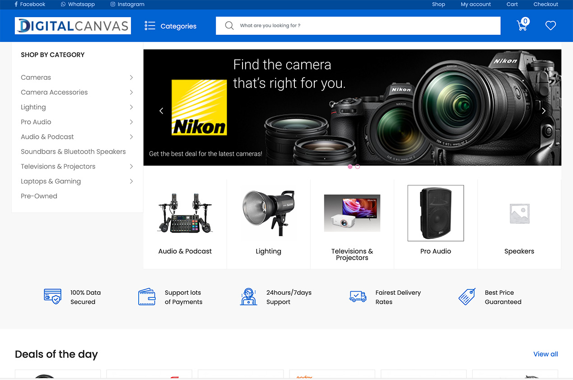Viewport: 573px width, 380px height.
Task: Open the Categories list icon
Action: 150,26
